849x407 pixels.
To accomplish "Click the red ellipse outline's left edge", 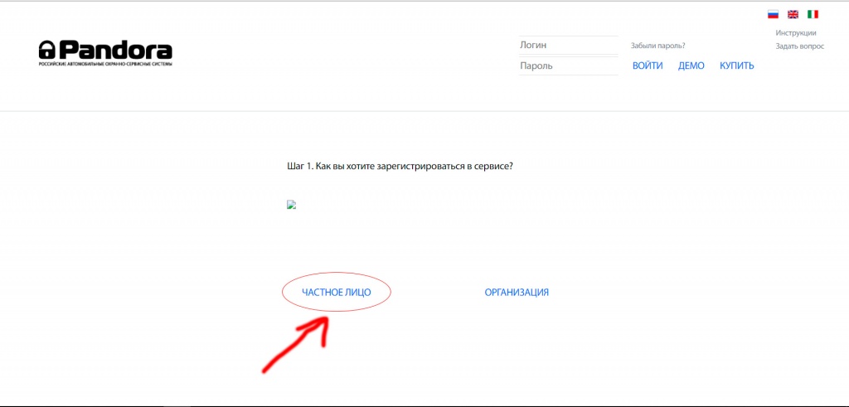I will click(284, 293).
